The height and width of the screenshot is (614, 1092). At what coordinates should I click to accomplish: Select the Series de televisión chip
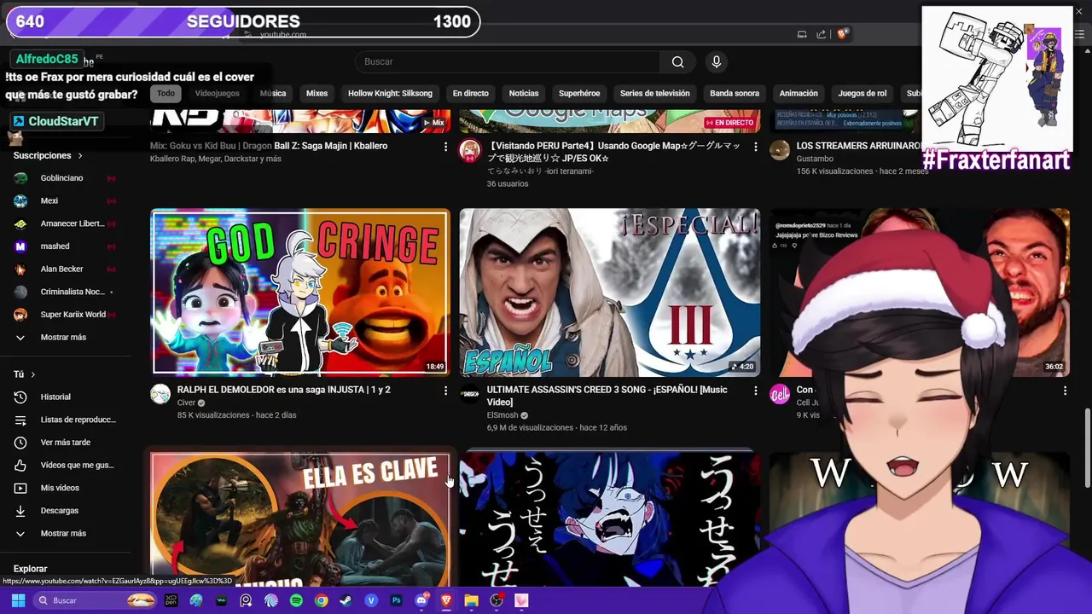(x=655, y=93)
